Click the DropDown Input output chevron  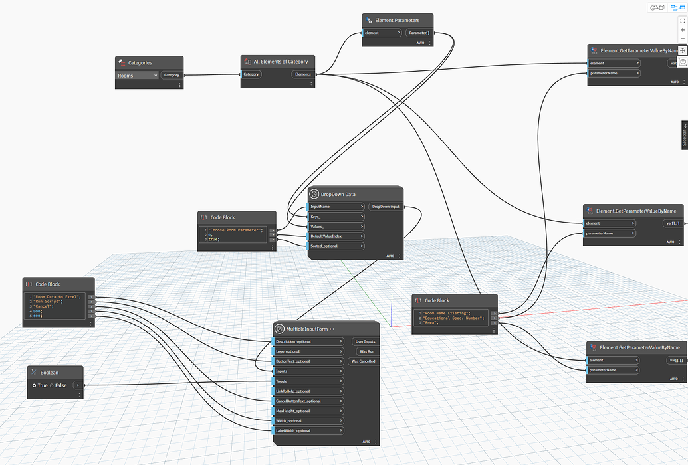403,206
